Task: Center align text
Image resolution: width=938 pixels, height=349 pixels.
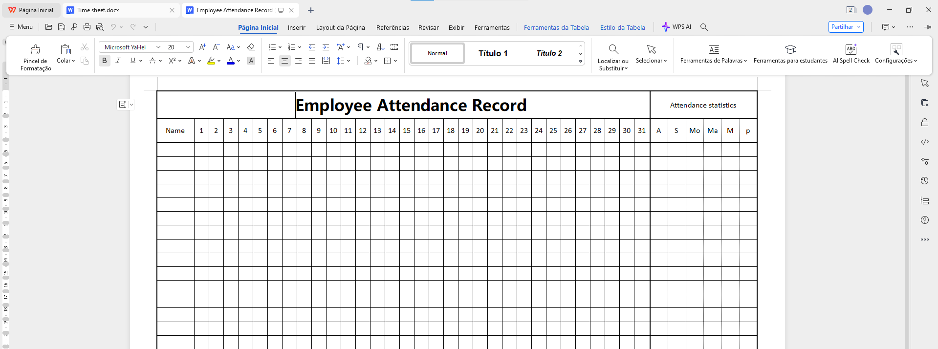Action: click(x=284, y=61)
